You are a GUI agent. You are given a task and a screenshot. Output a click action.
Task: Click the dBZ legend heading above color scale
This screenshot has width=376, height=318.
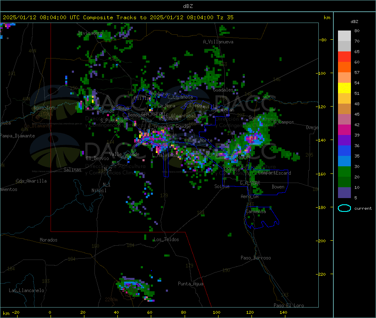coord(354,22)
